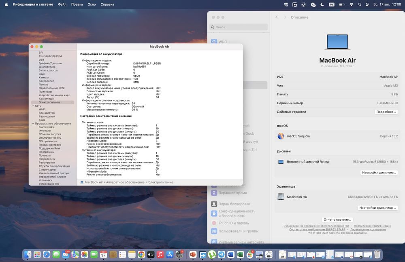The height and width of the screenshot is (262, 405).
Task: Open Пользователи и группы in Settings sidebar
Action: coord(239,231)
